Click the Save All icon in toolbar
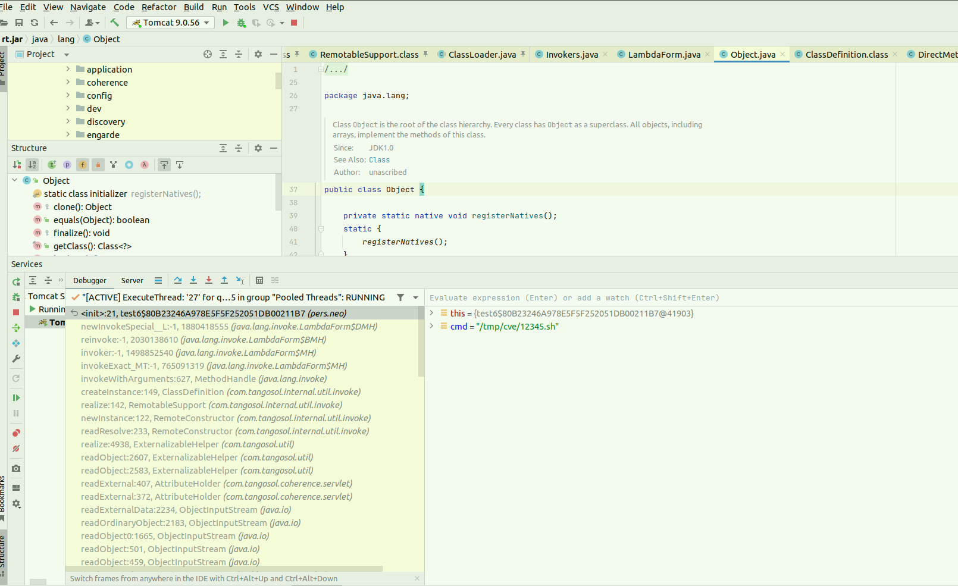 point(19,23)
